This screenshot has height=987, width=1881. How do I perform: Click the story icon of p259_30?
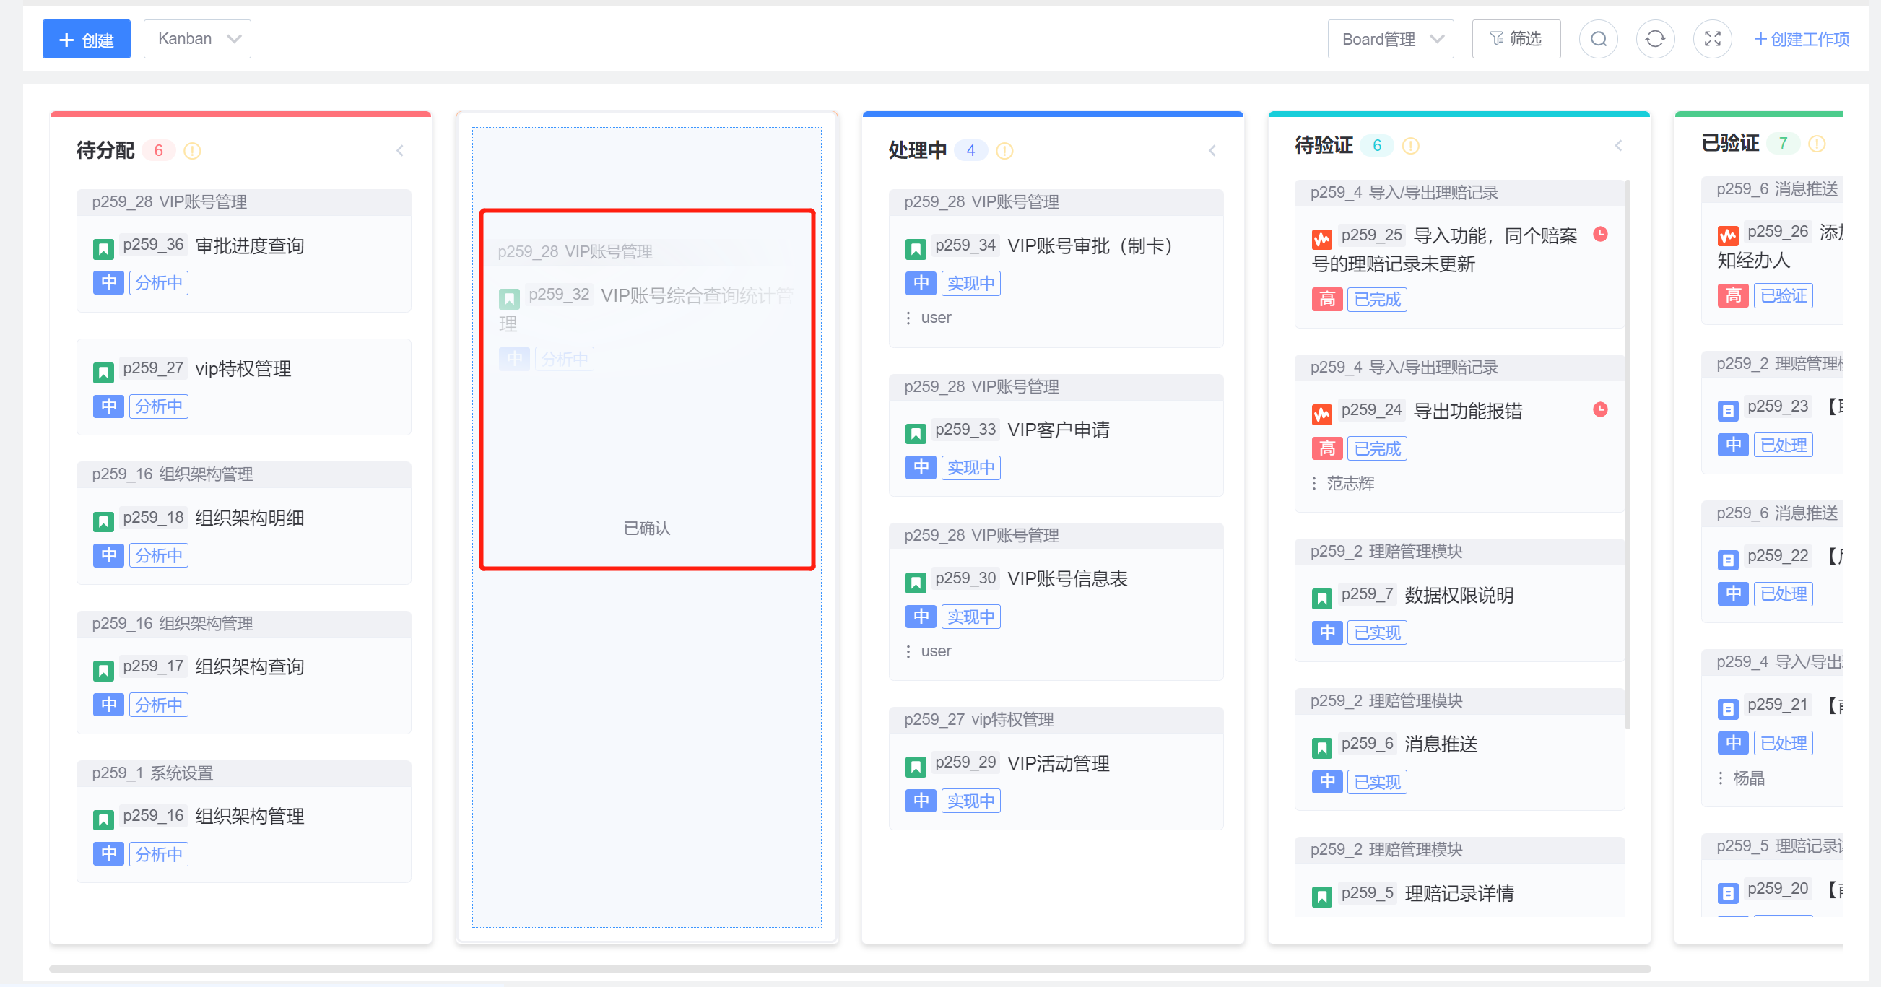point(916,583)
